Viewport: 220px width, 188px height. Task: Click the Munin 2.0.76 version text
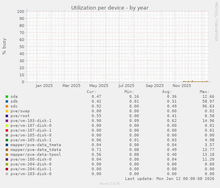[x=110, y=184]
